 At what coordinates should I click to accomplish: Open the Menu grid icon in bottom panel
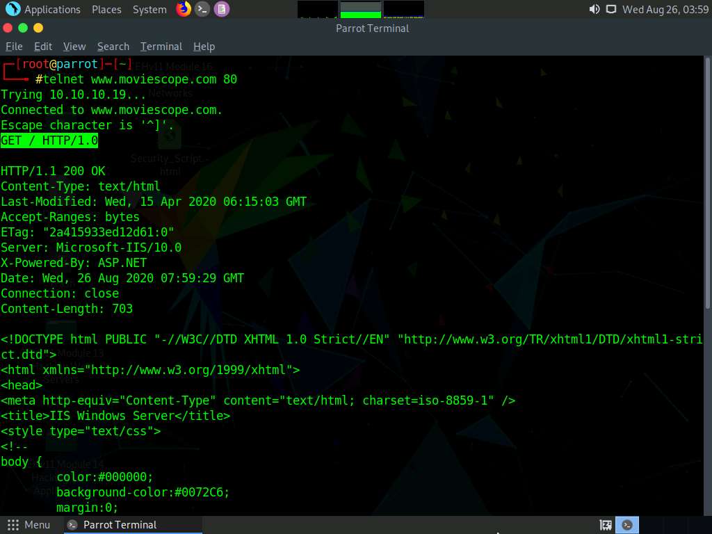point(13,525)
